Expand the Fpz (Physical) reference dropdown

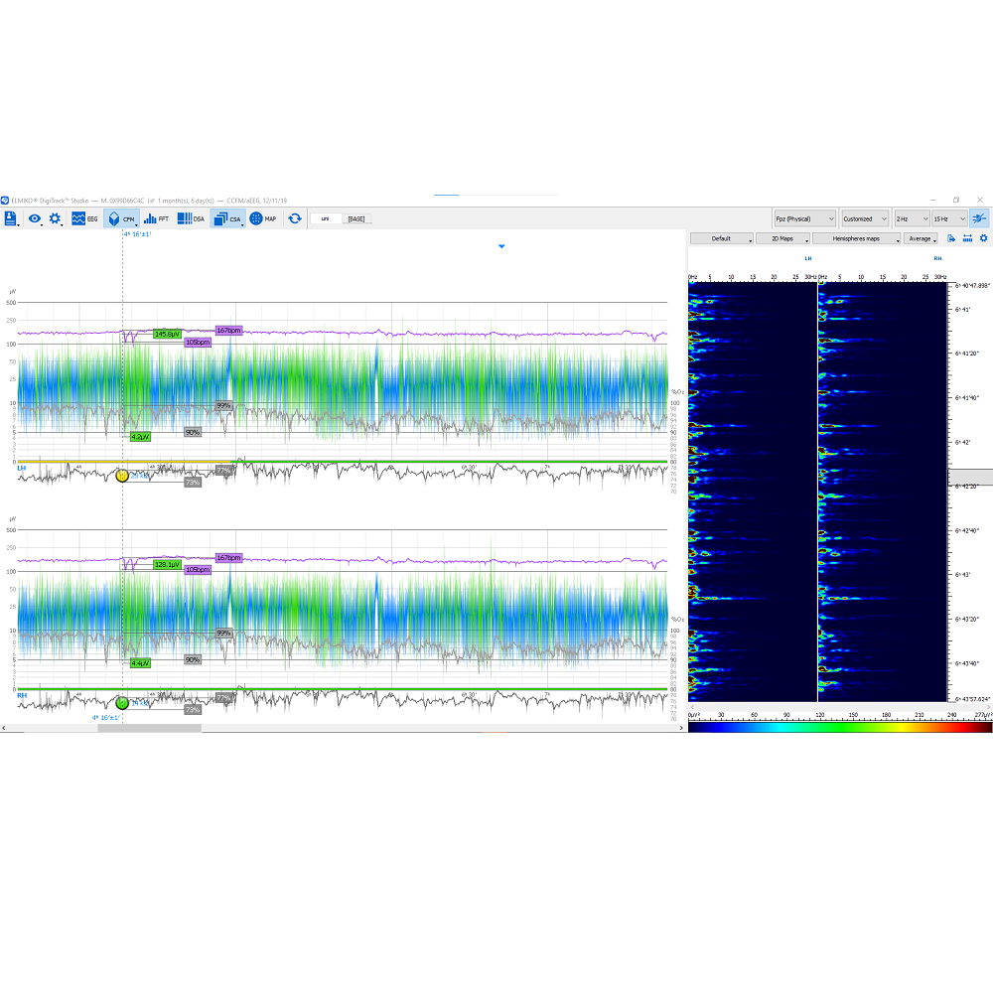804,218
